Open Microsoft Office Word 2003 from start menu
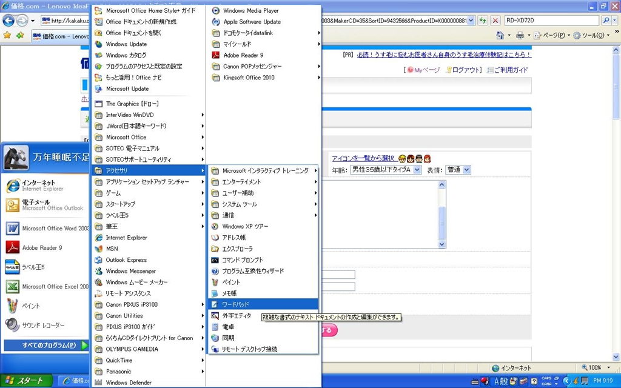The image size is (621, 388). coord(47,229)
